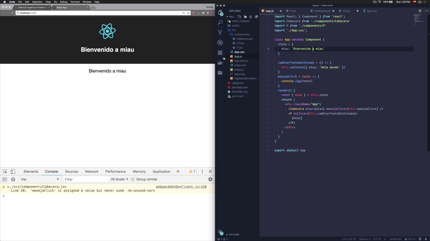
Task: Open the Network tab in DevTools
Action: [92, 171]
